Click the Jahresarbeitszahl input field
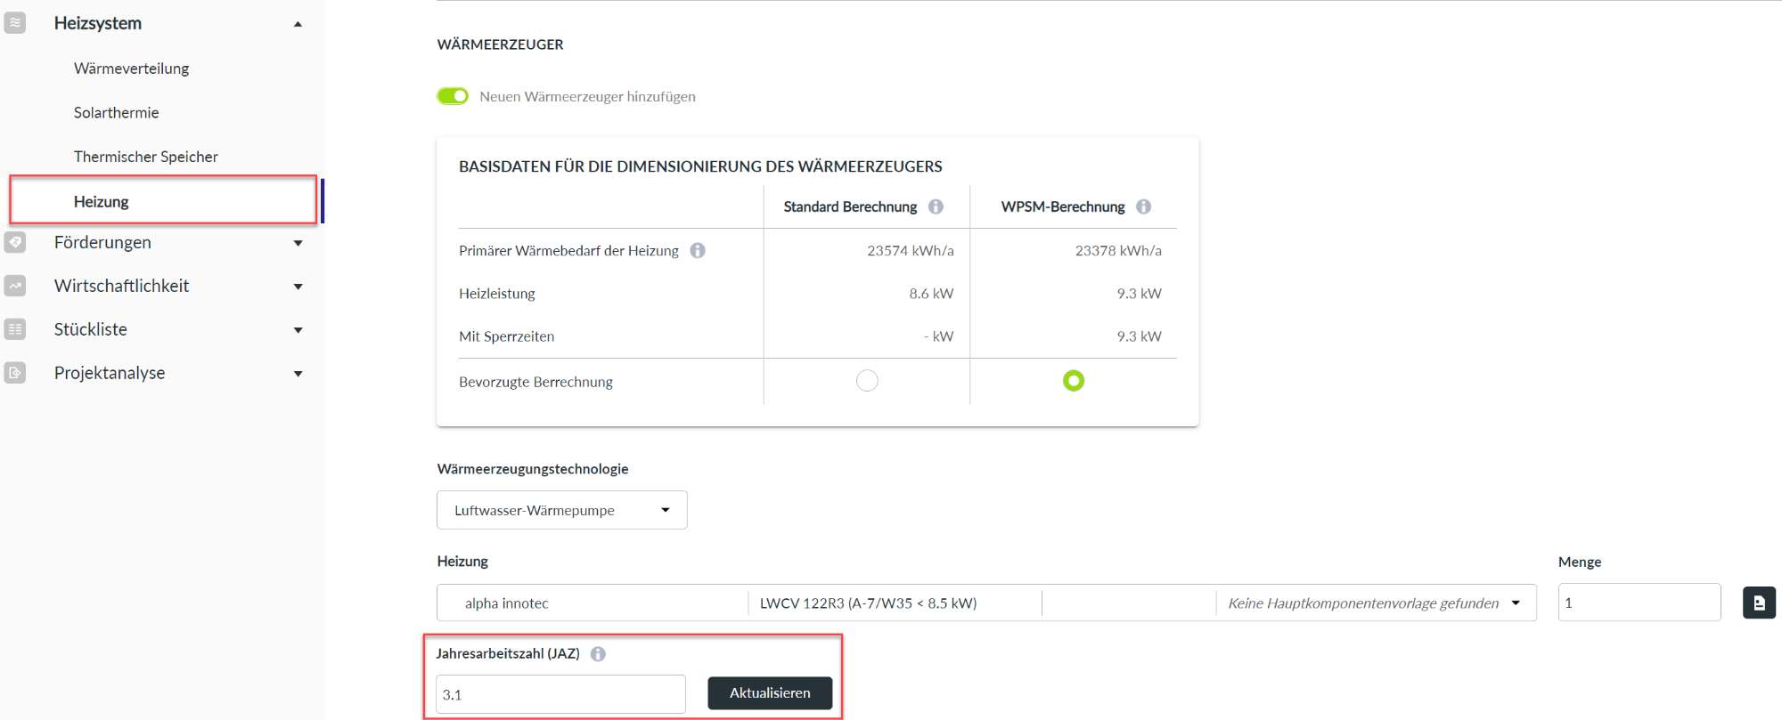 pyautogui.click(x=560, y=694)
